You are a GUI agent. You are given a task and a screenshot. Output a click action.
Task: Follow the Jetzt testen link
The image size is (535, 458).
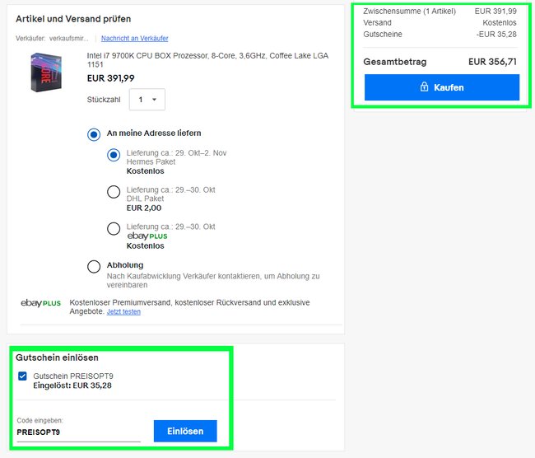pyautogui.click(x=123, y=311)
